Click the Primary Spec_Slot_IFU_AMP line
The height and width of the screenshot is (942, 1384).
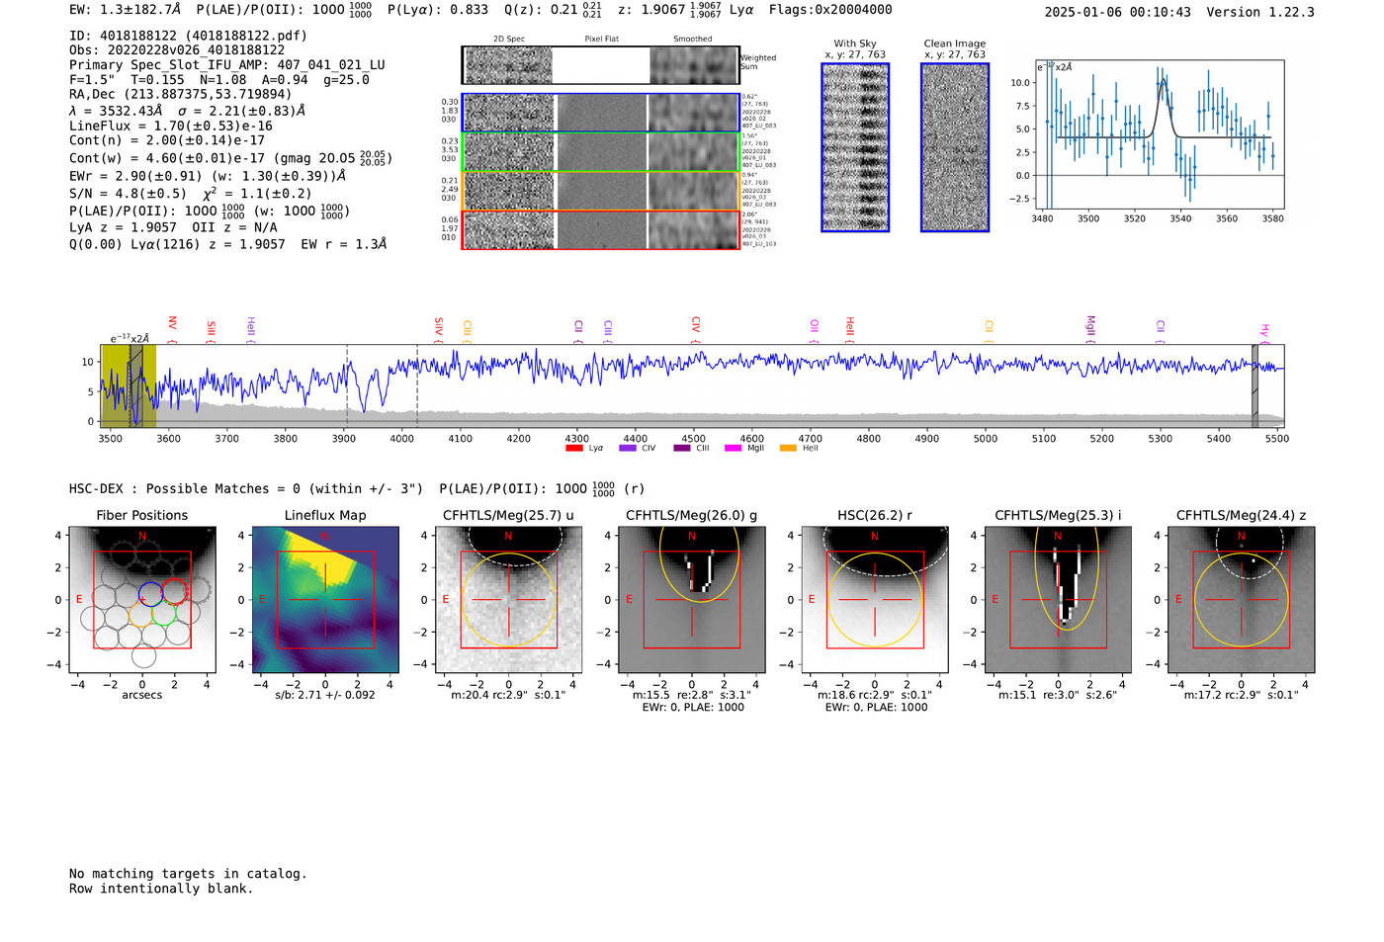pyautogui.click(x=227, y=65)
